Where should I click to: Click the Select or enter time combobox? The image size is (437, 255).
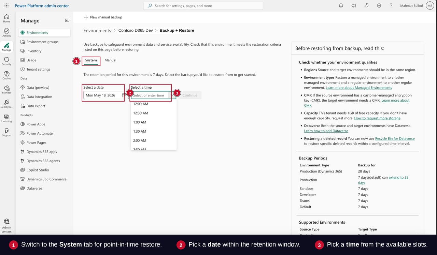(153, 95)
